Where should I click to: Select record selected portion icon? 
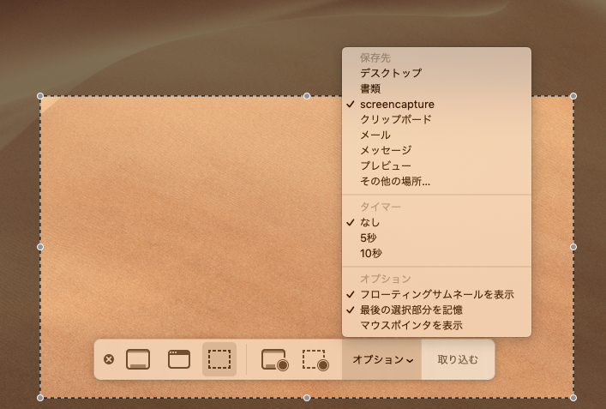coord(315,360)
